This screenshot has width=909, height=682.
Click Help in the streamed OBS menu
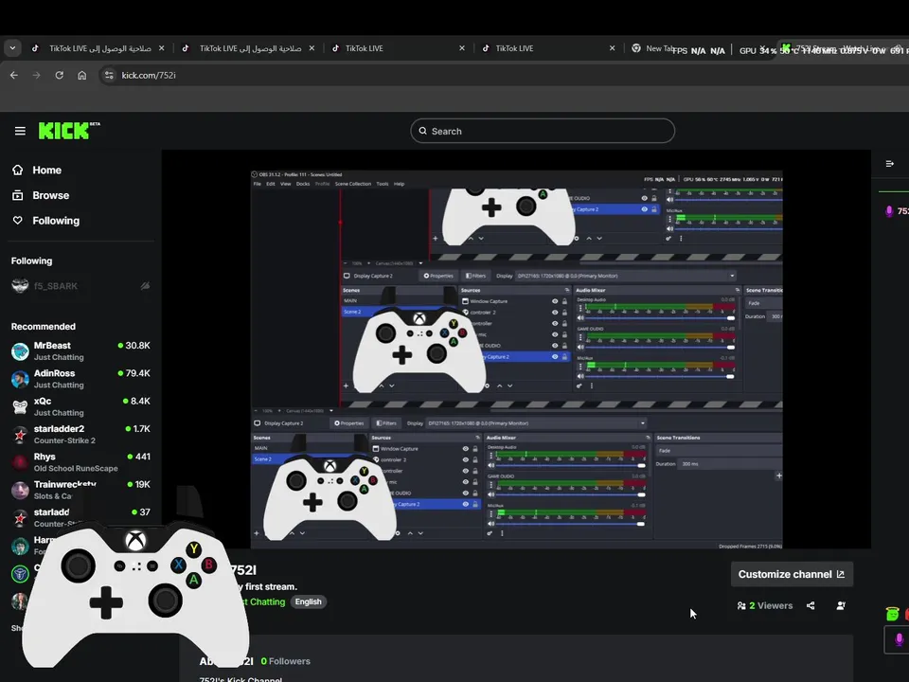coord(399,184)
